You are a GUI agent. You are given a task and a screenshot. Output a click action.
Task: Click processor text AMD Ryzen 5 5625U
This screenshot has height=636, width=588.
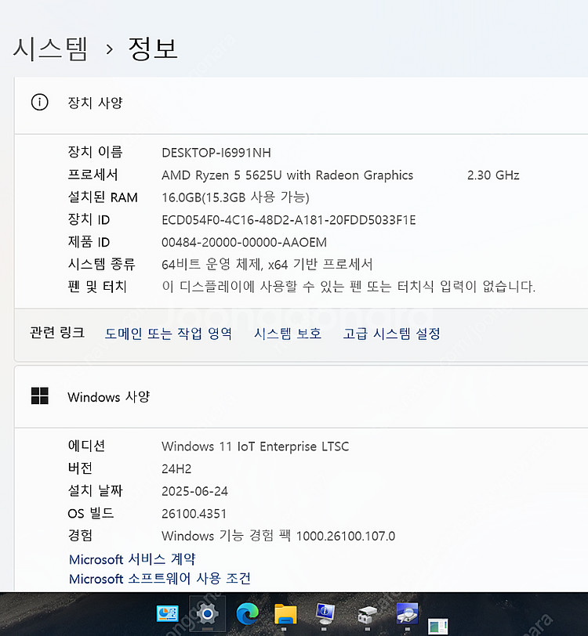[222, 175]
